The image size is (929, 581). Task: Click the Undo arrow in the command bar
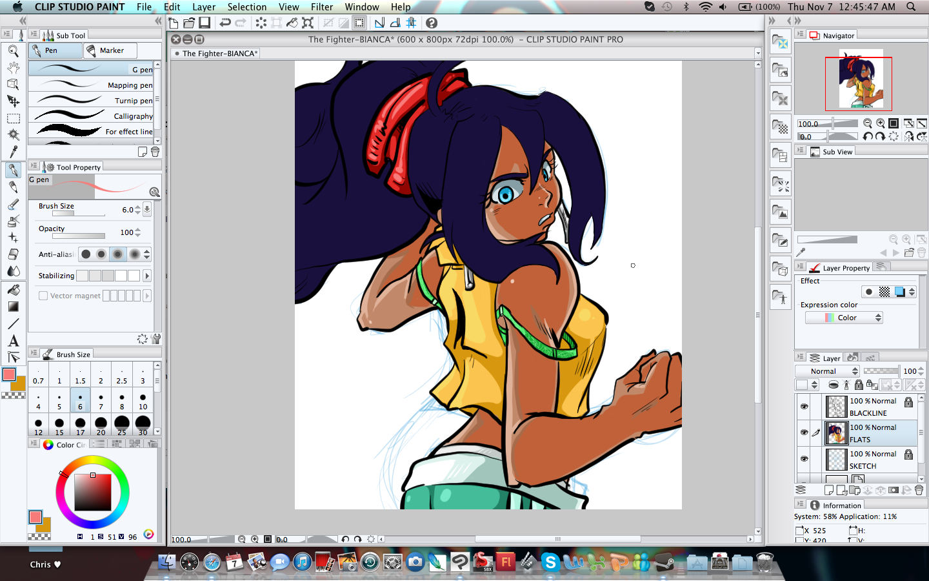click(225, 23)
